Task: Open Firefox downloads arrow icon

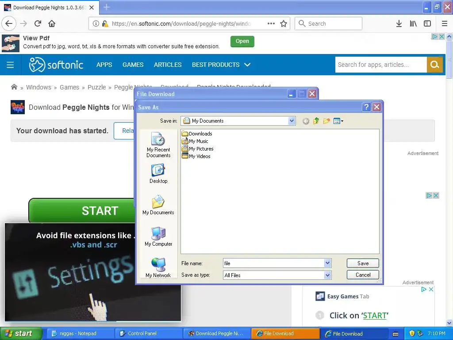Action: [x=399, y=23]
